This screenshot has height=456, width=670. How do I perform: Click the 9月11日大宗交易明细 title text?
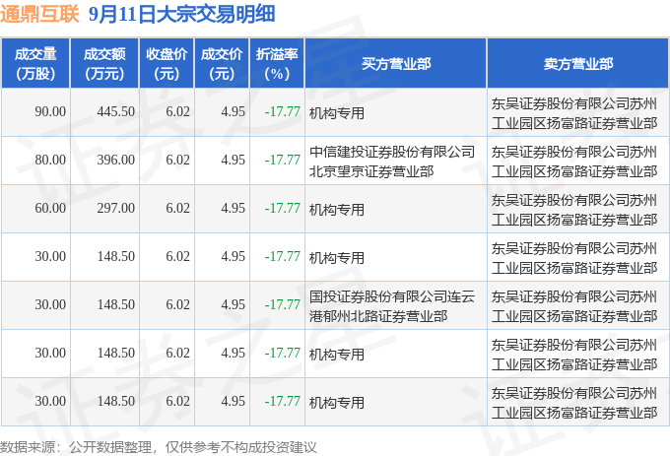[x=181, y=14]
